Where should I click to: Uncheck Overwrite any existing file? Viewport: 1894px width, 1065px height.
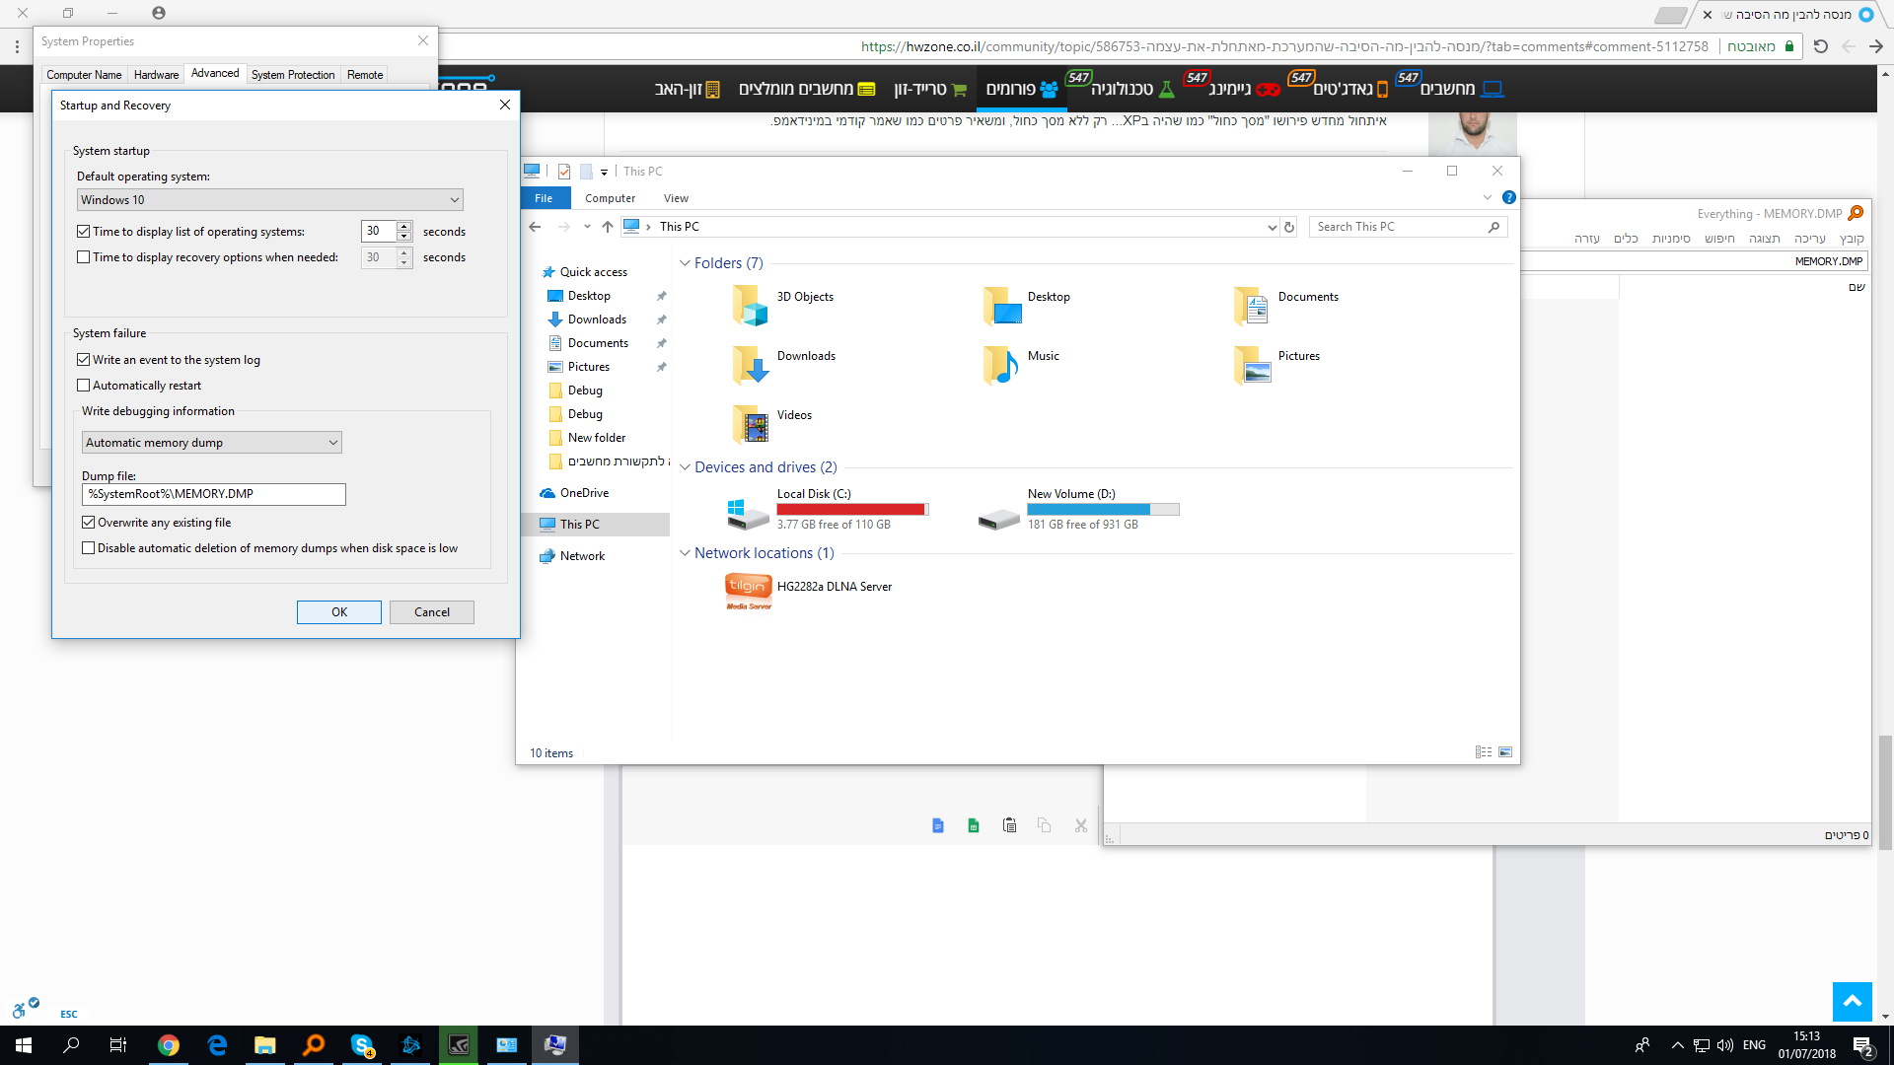point(89,523)
